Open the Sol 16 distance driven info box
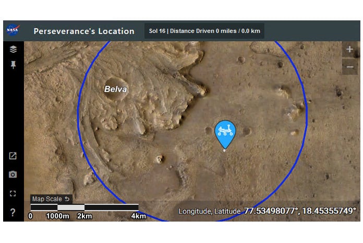The height and width of the screenshot is (243, 363). 204,31
